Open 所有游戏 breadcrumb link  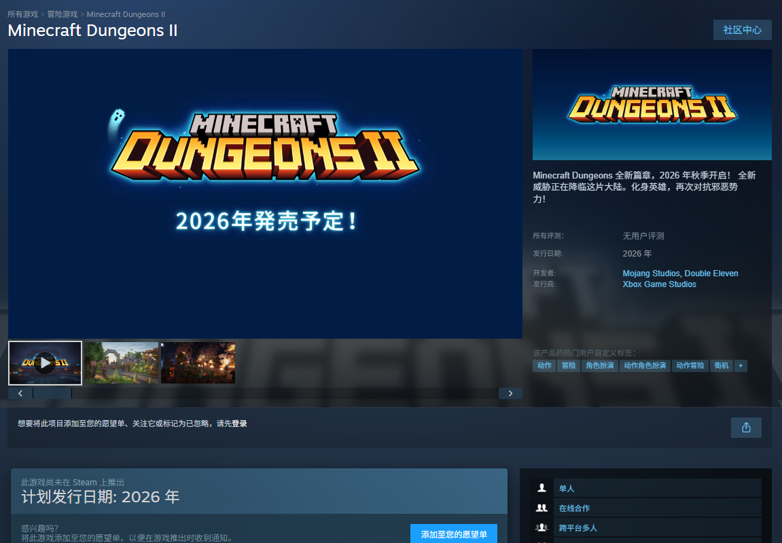[x=22, y=14]
